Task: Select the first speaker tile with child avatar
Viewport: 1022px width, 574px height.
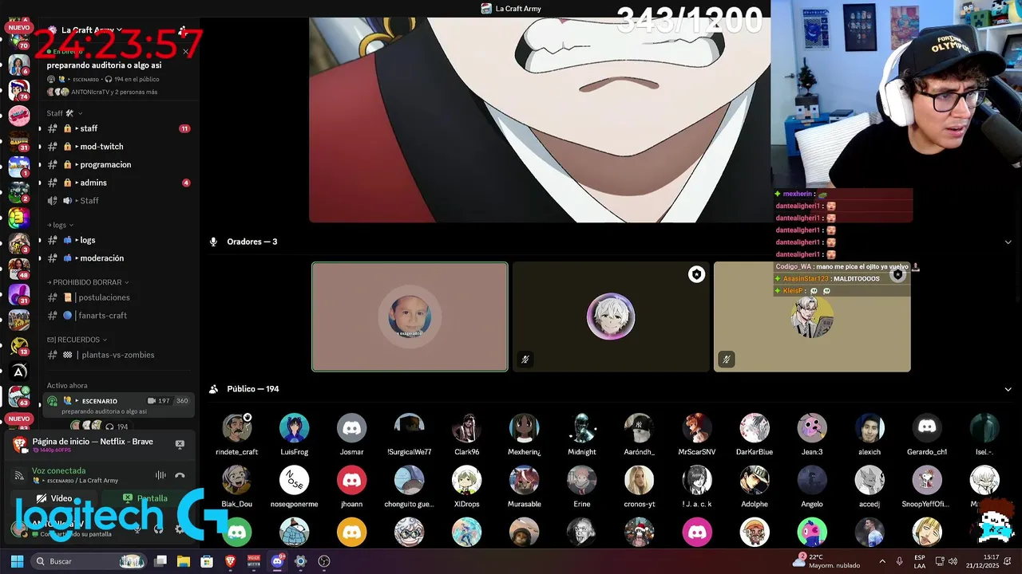Action: (410, 316)
